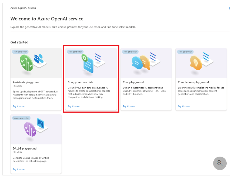Viewport: 231px width, 176px height.
Task: Click the Bring your own data description
Action: [x=89, y=92]
